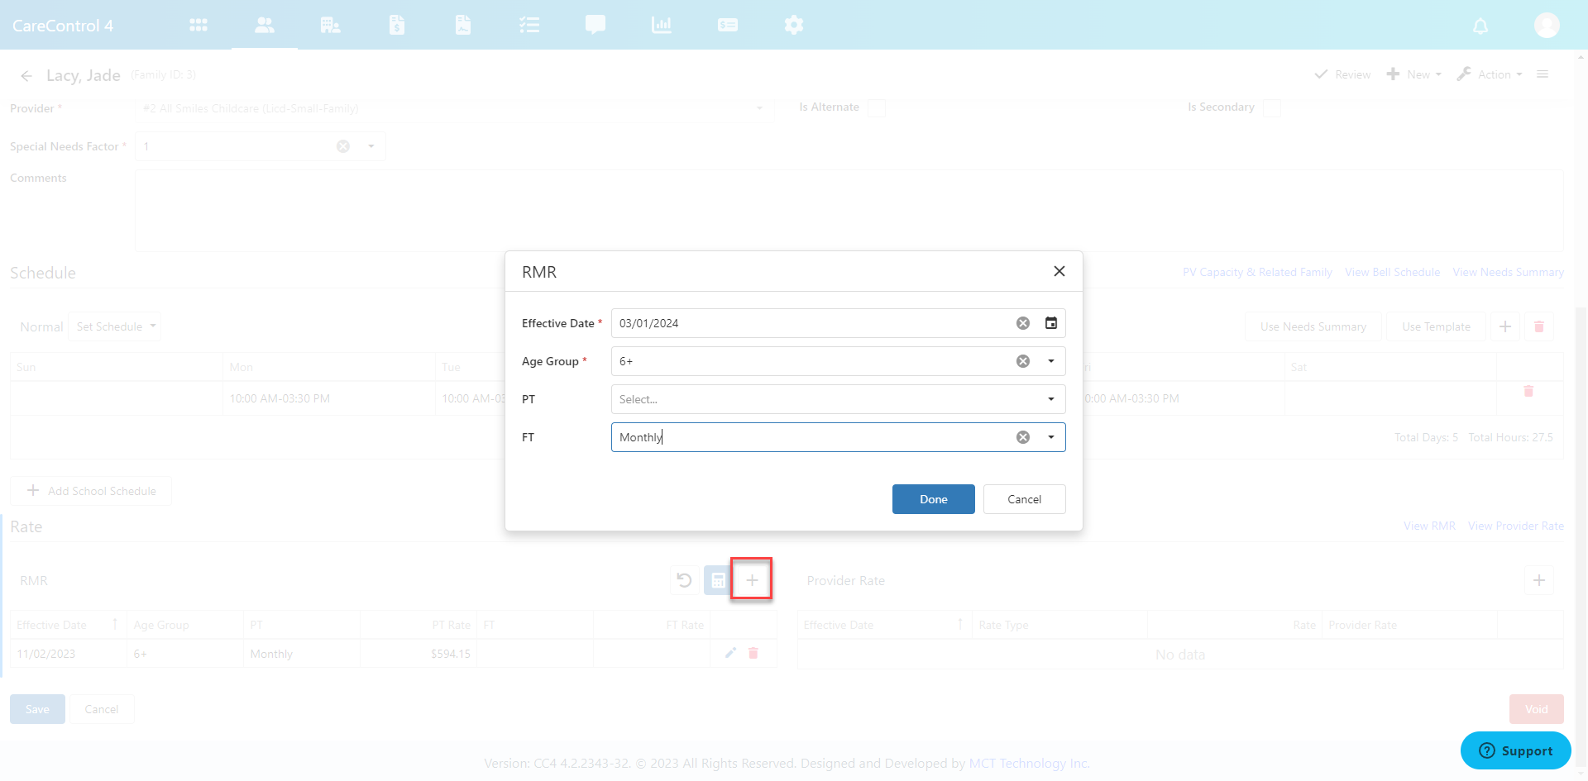Open the View RMR link
1588x781 pixels.
pos(1429,526)
